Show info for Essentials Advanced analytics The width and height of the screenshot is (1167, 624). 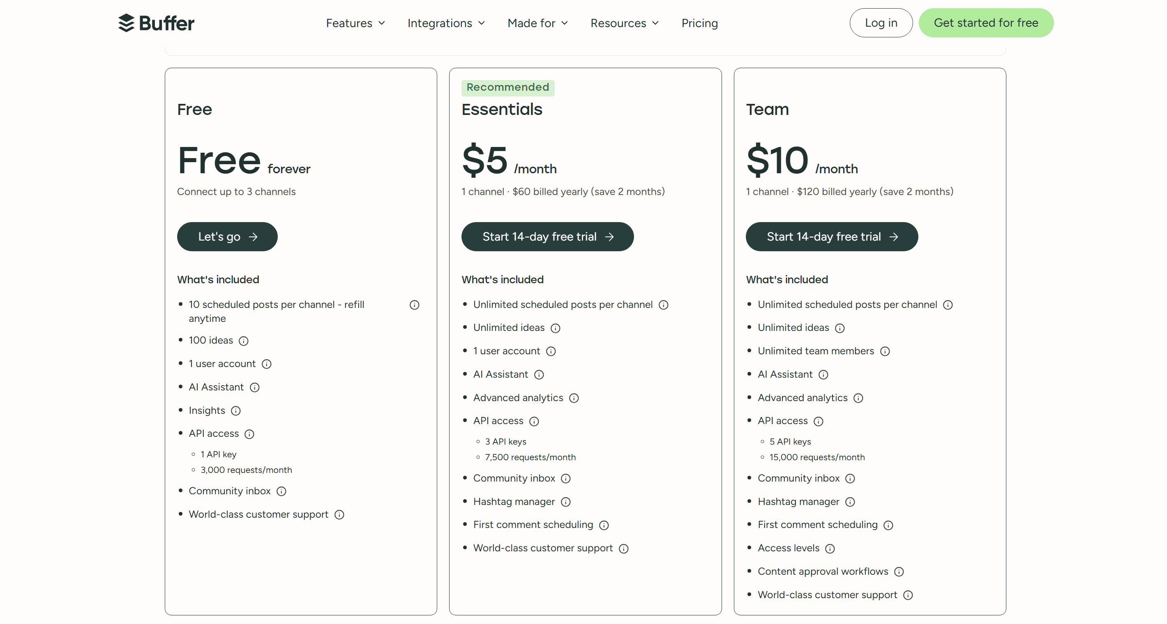(x=574, y=398)
